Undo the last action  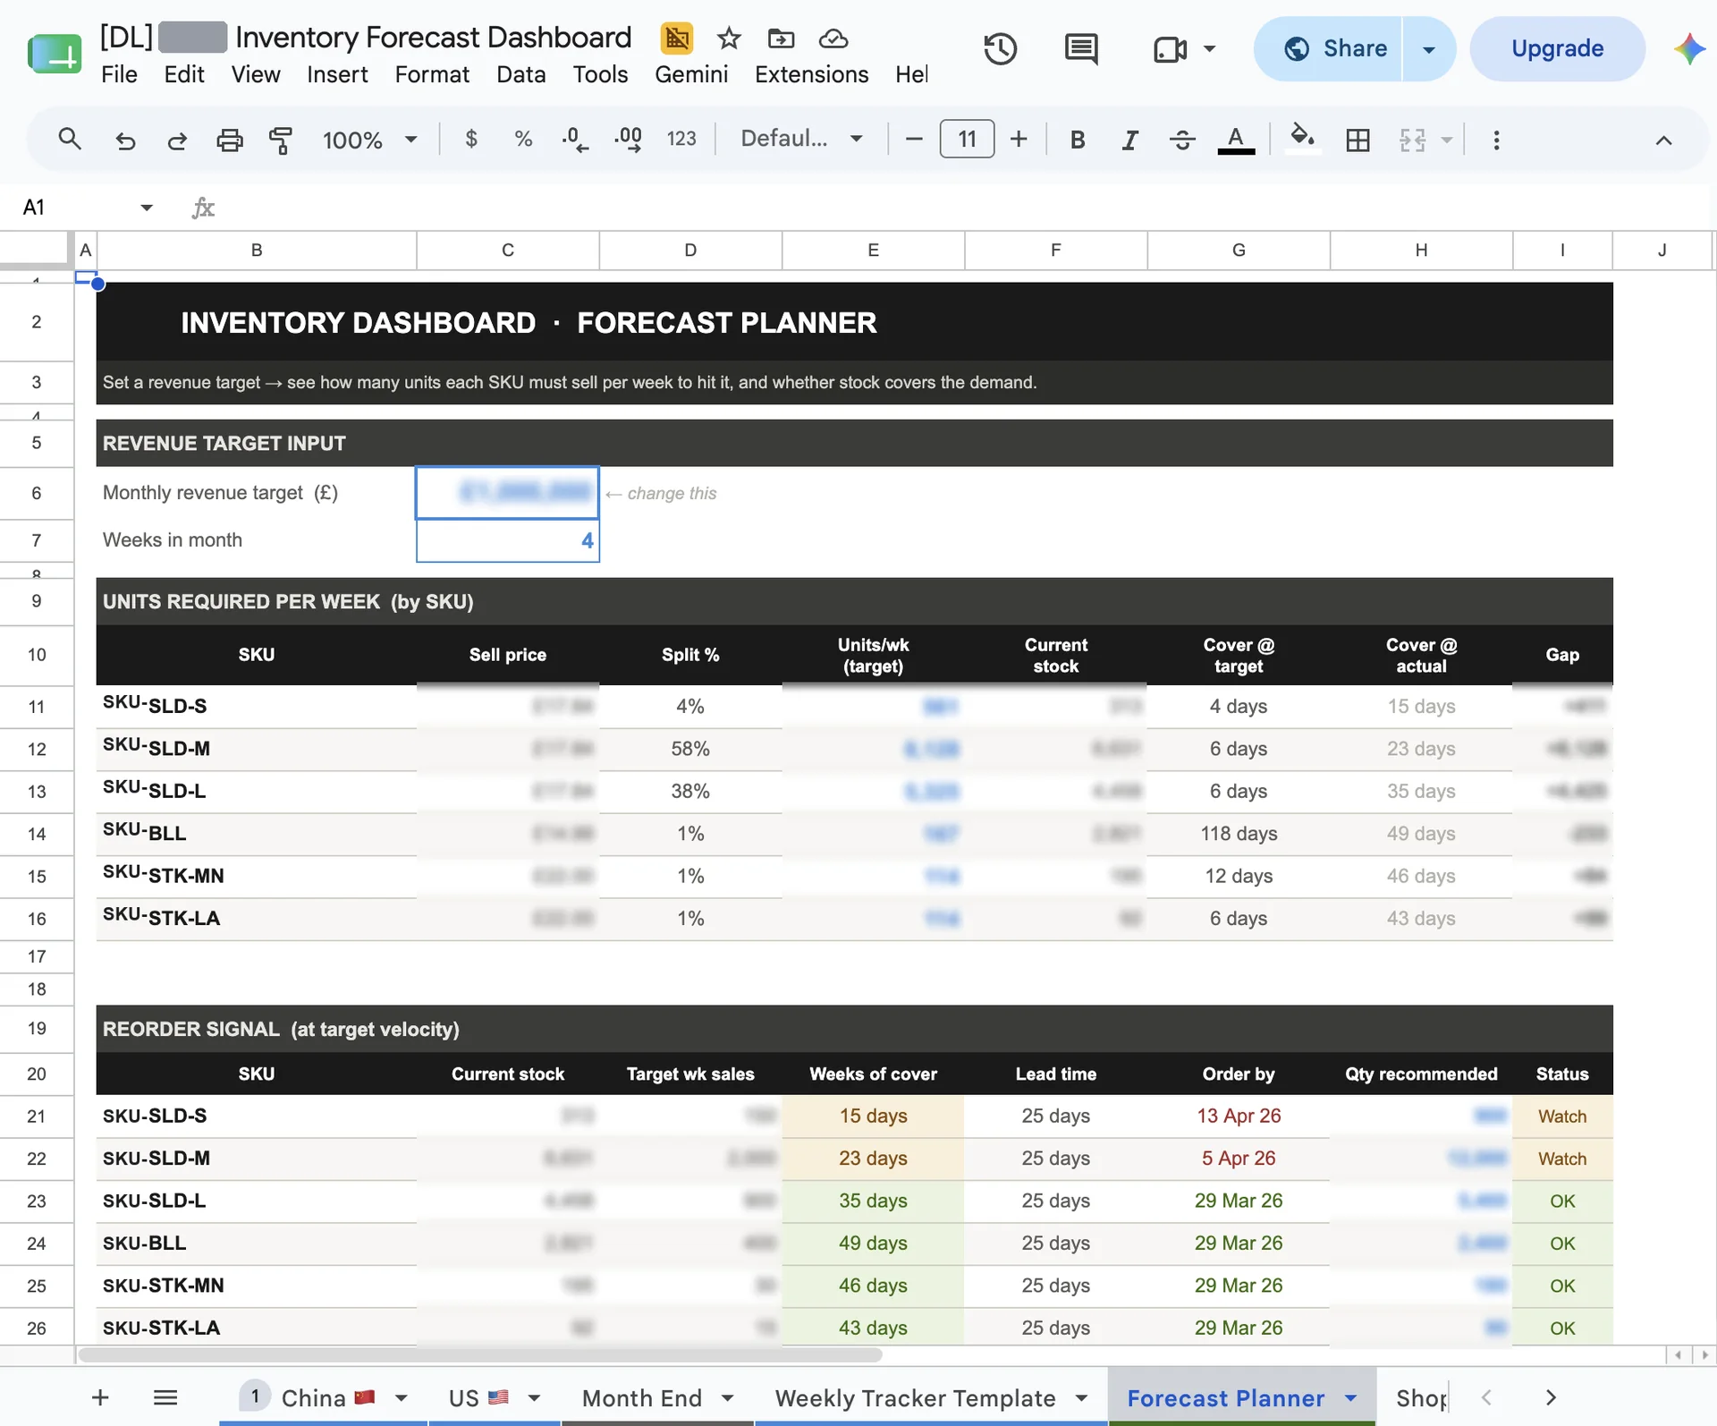[125, 140]
